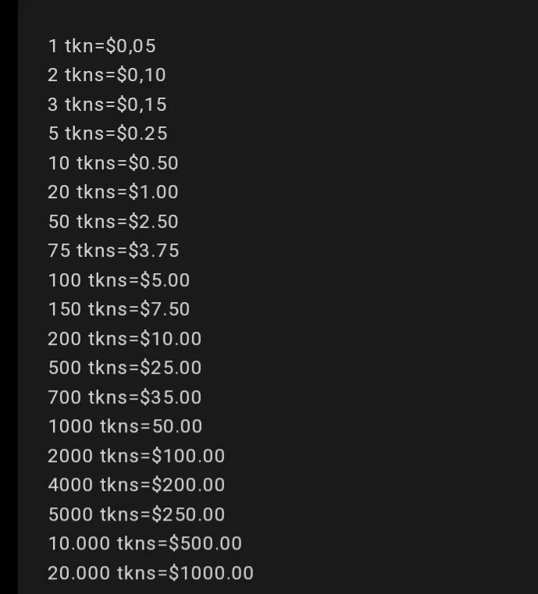Screen dimensions: 538x594
Task: Click the '50 tkns=$2.50' line
Action: click(113, 222)
